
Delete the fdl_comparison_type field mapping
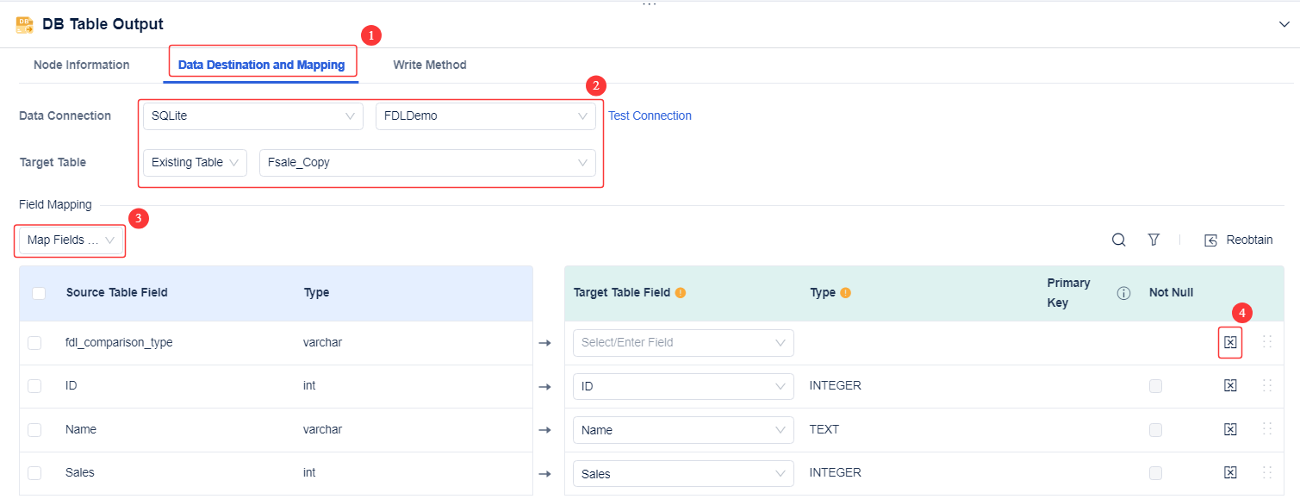1230,342
